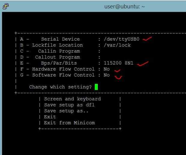186x155 pixels.
Task: Click the green cursor after the prompt
Action: [x=96, y=87]
